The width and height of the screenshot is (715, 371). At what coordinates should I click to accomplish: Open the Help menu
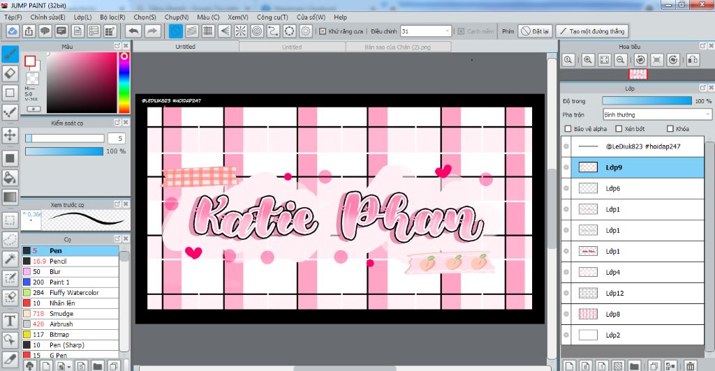tap(340, 17)
